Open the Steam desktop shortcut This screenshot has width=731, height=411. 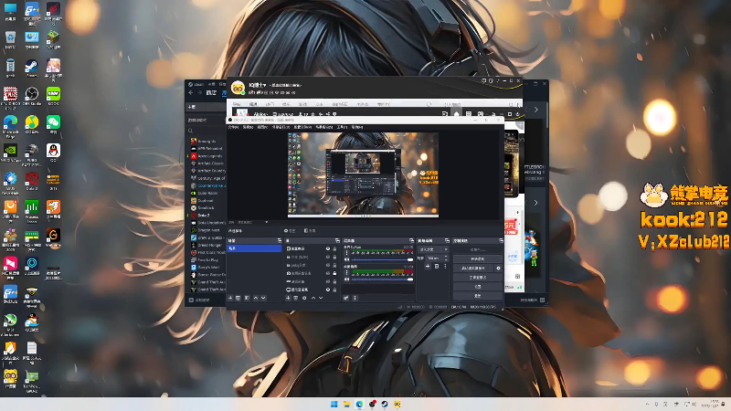(x=32, y=68)
